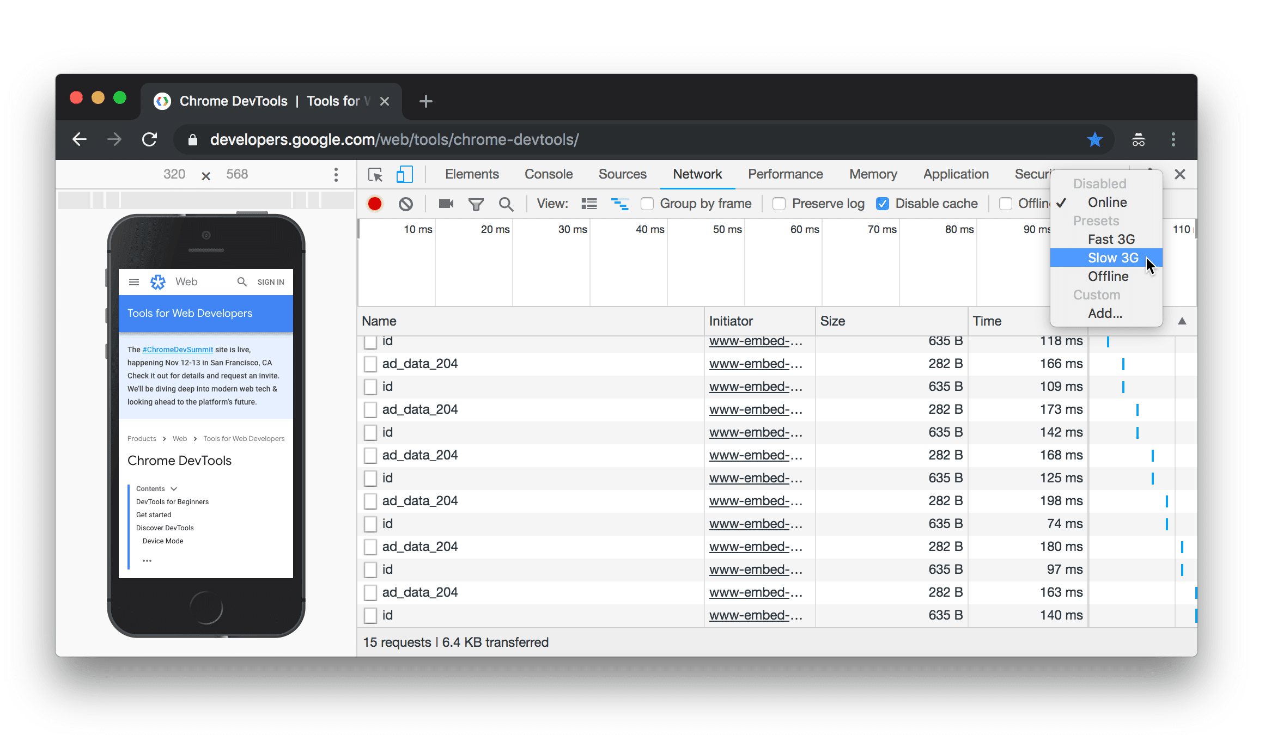Click the DevTools for Beginners link
The image size is (1265, 735).
173,501
